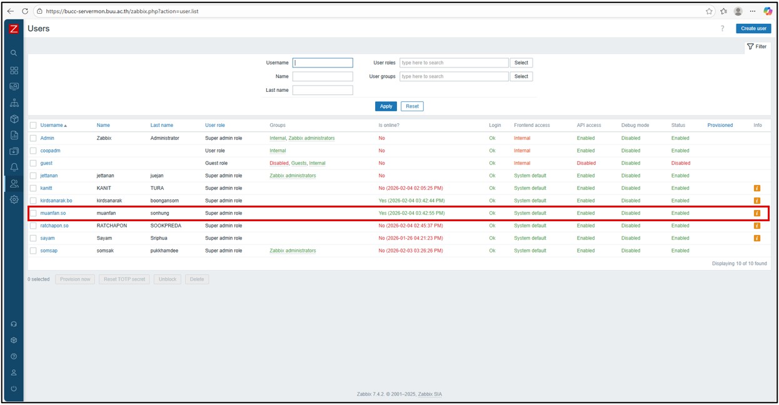
Task: Toggle the select-all checkbox in table header
Action: (x=33, y=126)
